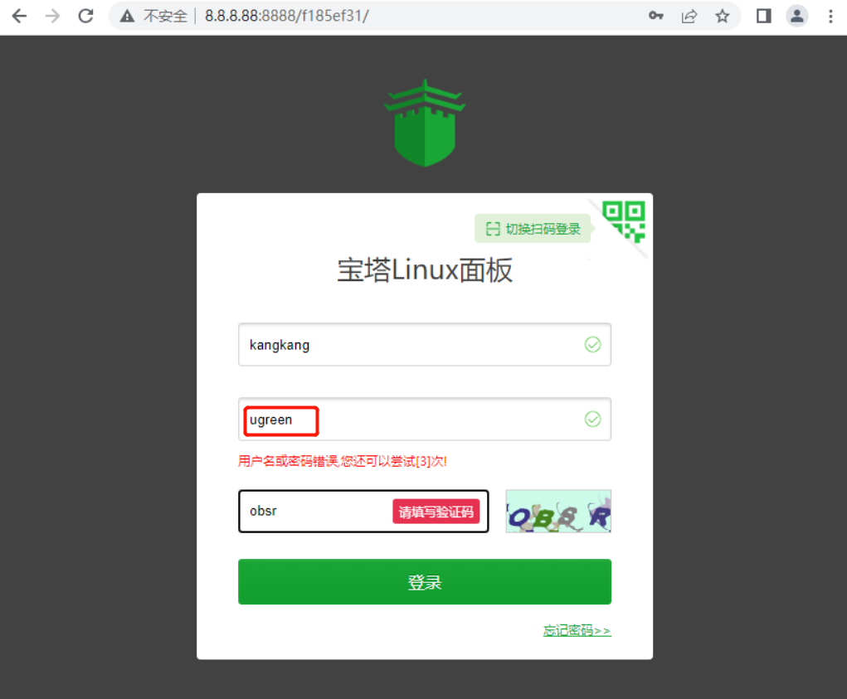Click the share page icon

click(x=689, y=17)
